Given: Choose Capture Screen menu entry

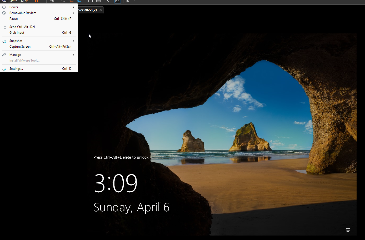Looking at the screenshot, I should pos(20,47).
